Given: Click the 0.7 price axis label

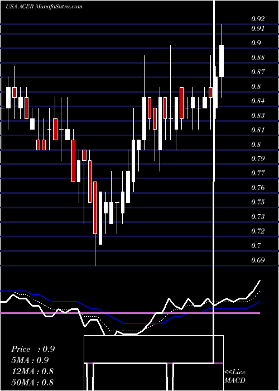Looking at the screenshot, I should 256,246.
